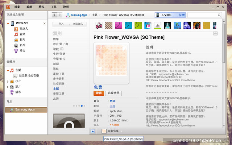Screen dimensions: 232x145
Task: Open the blue crystal theme thumbnail
Action: 187,25
